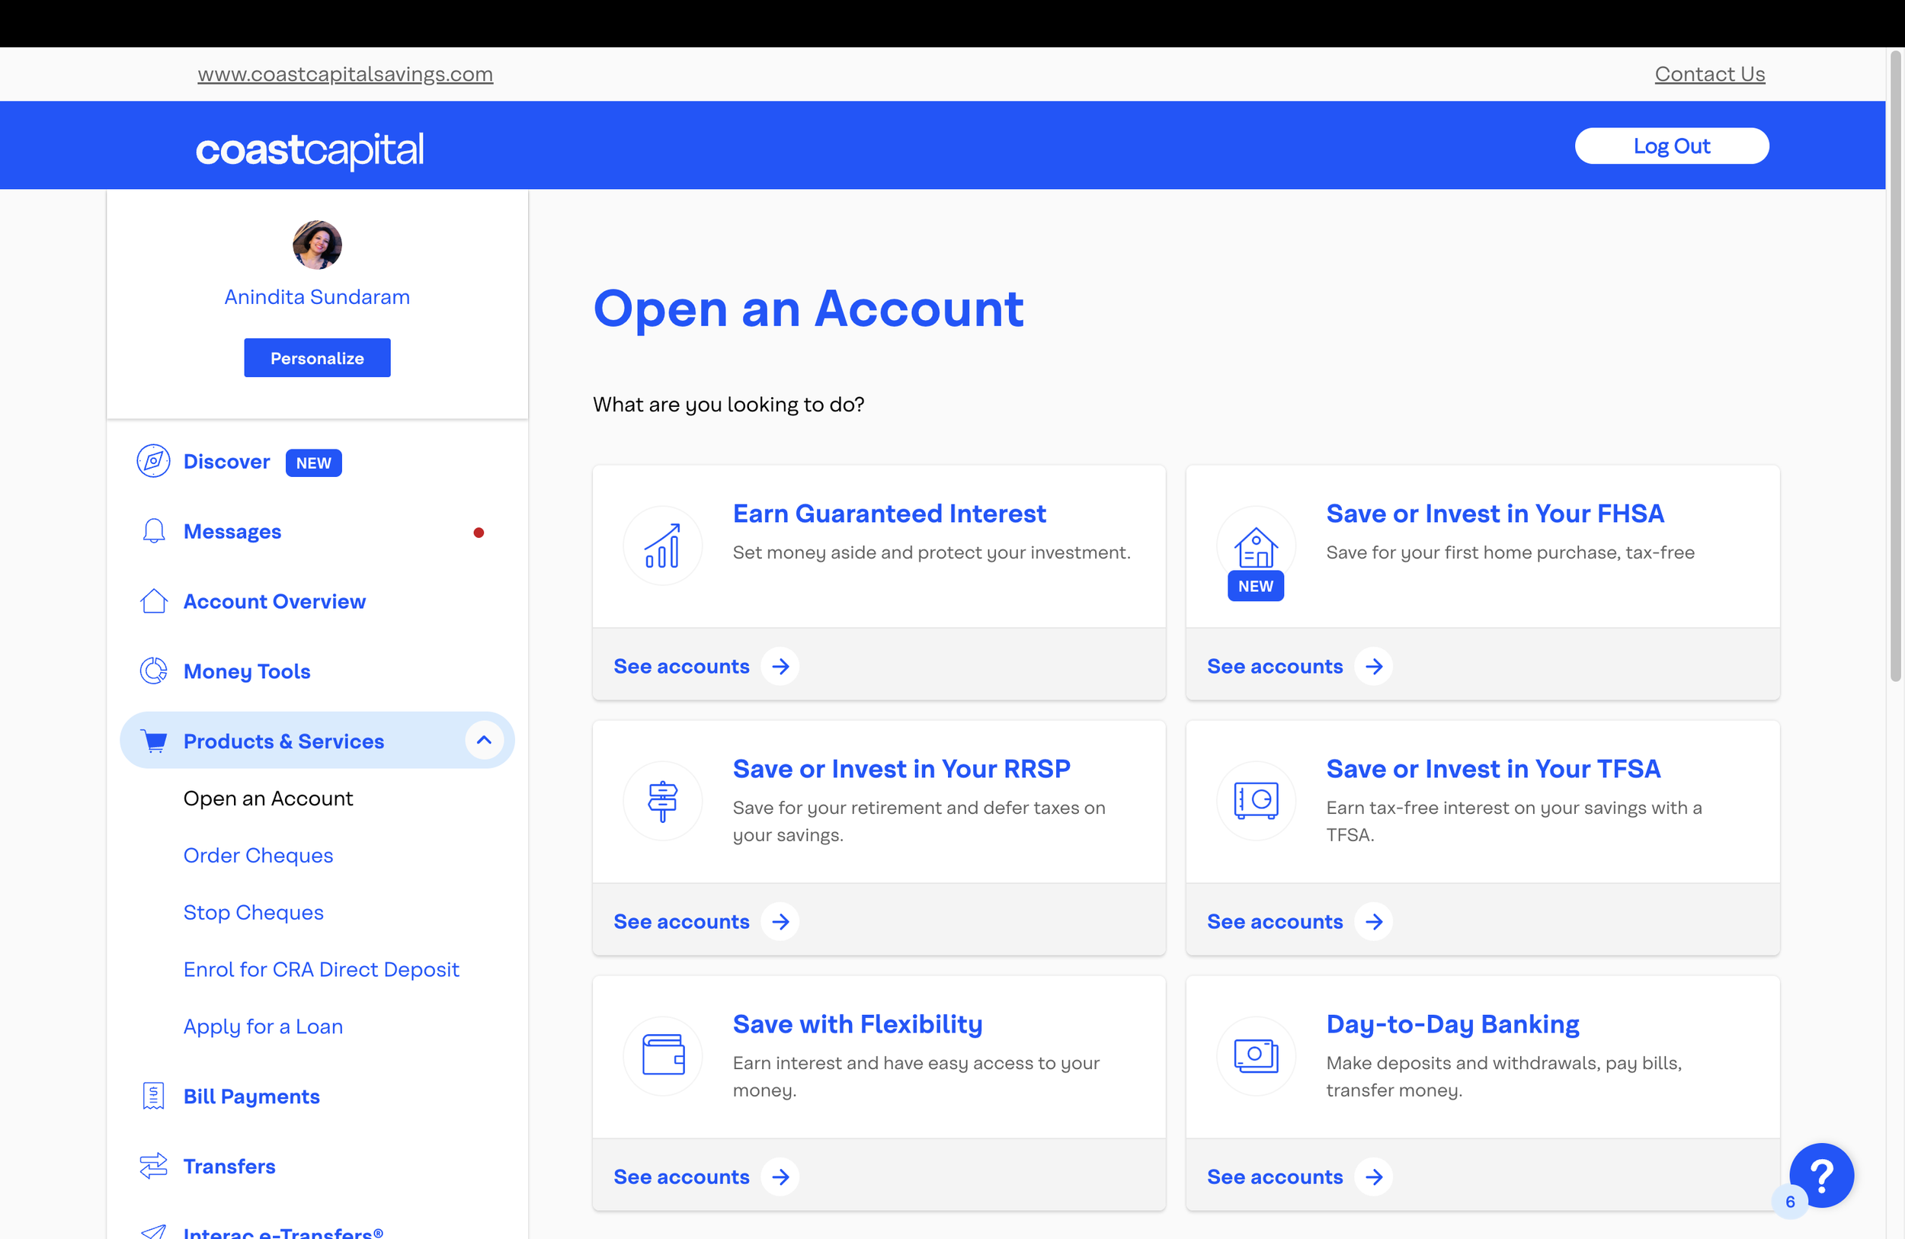Click the Products & Services cart icon

point(153,741)
